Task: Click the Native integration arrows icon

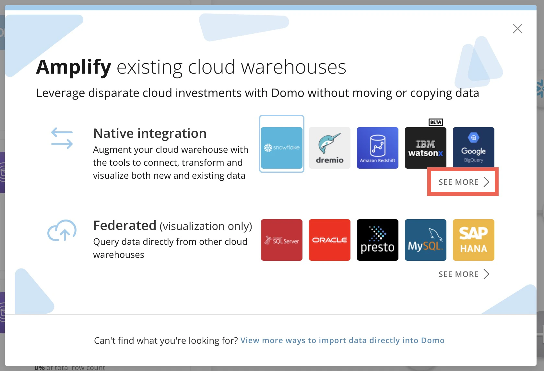Action: tap(62, 138)
